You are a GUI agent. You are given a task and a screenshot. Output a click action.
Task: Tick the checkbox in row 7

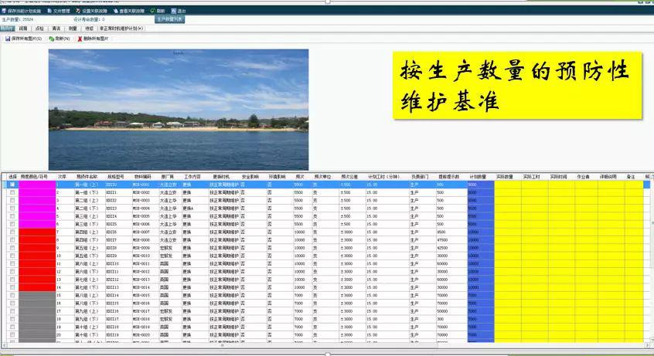(x=12, y=232)
